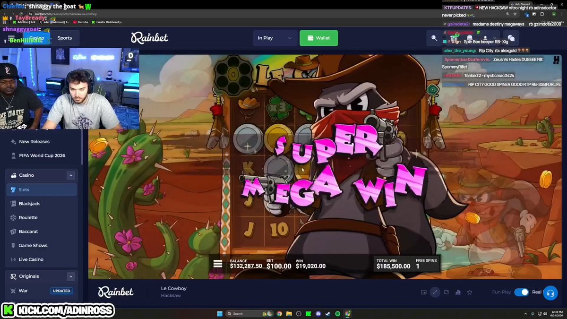Open Steam from the taskbar

click(x=328, y=313)
